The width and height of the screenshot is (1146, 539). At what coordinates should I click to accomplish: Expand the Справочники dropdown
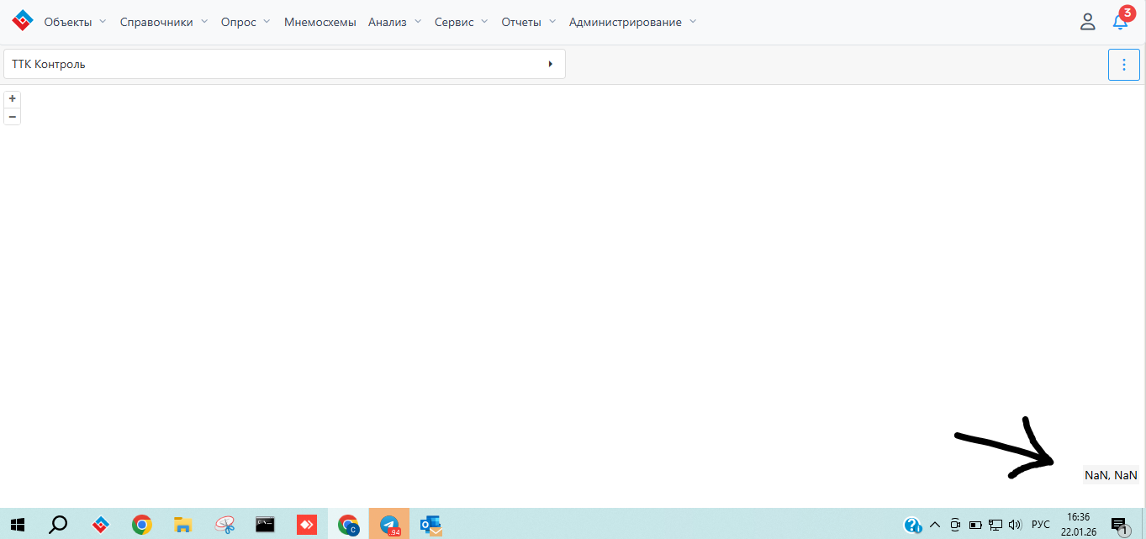[x=163, y=22]
